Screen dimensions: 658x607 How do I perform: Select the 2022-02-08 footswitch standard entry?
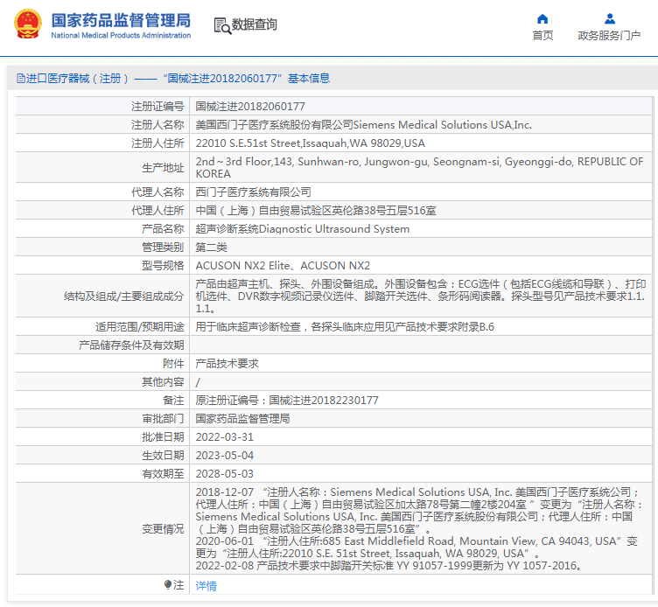tap(388, 566)
